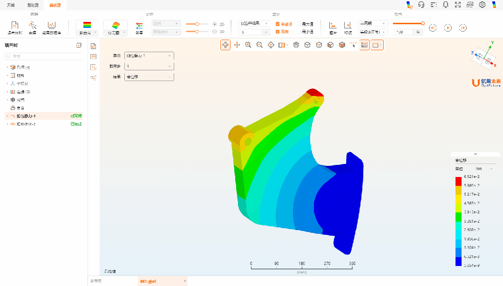Click the wireframe cube view icon

pos(307,45)
